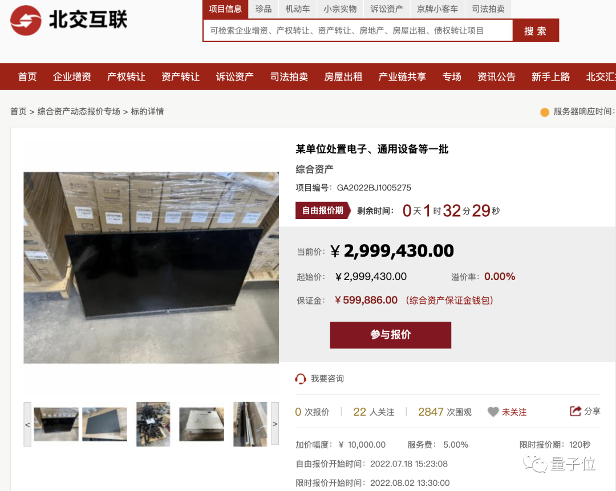Open 企业增资 in the navigation bar
The height and width of the screenshot is (491, 616).
click(x=72, y=76)
